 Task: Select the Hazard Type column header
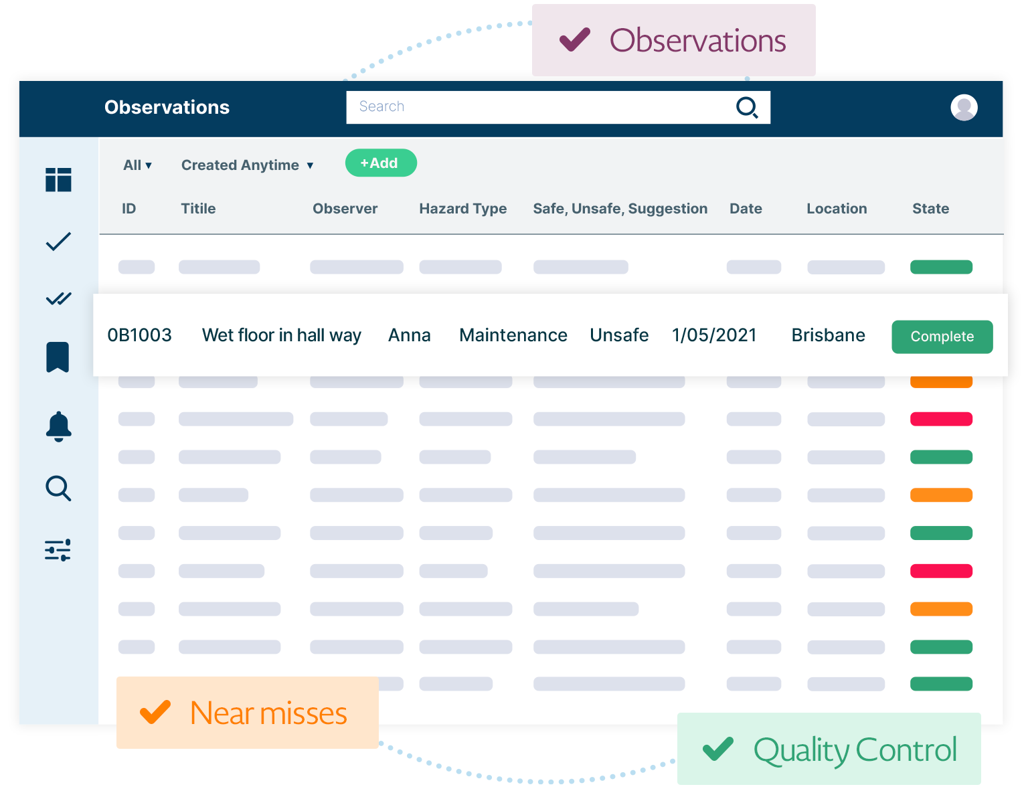[462, 208]
